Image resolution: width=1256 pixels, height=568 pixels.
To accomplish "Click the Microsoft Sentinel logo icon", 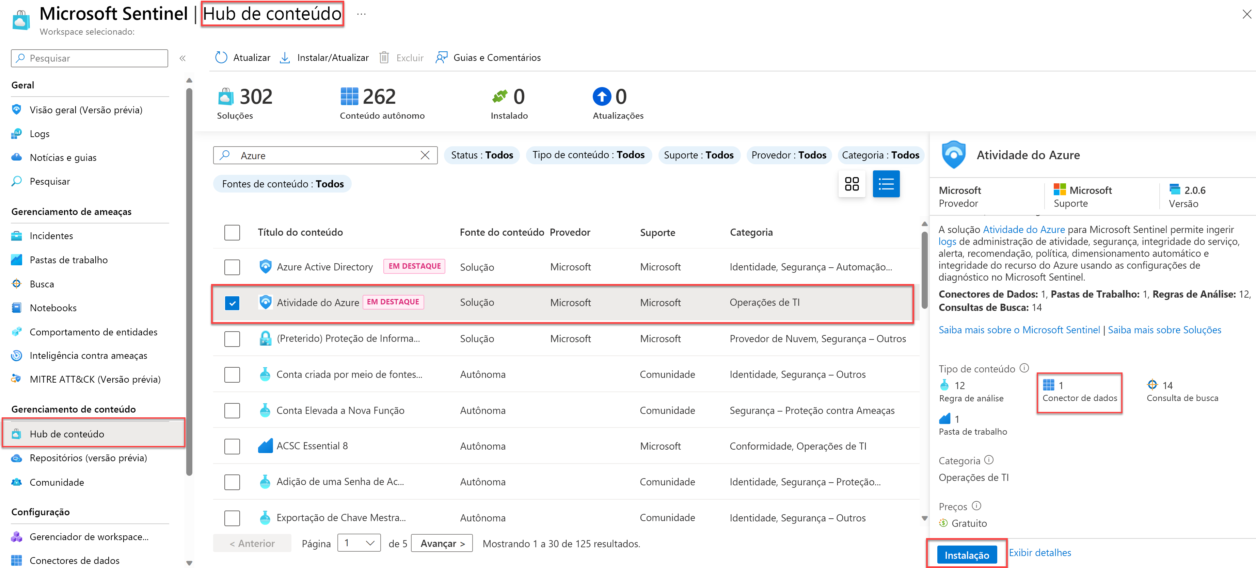I will coord(21,20).
